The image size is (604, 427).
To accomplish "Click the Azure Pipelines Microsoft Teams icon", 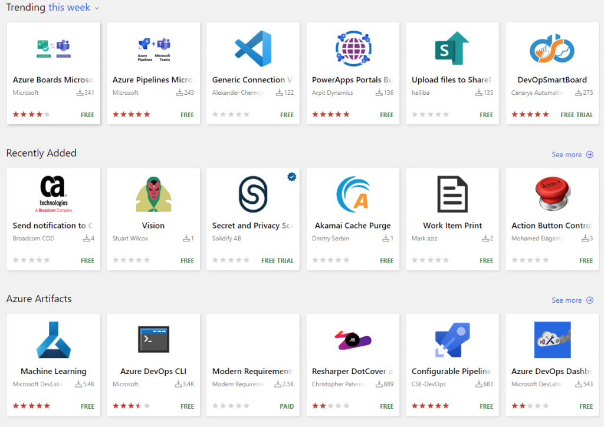I will tap(154, 49).
